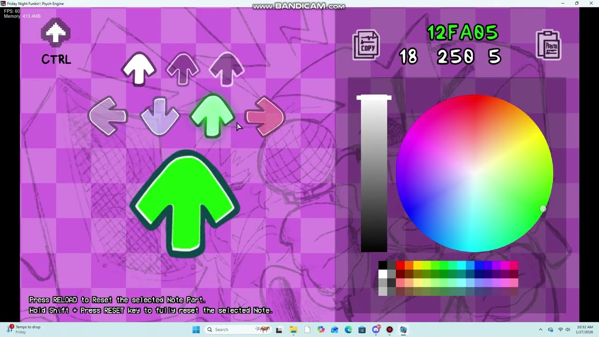Screen dimensions: 599x337
Task: Open the Discord taskbar icon
Action: pyautogui.click(x=376, y=330)
